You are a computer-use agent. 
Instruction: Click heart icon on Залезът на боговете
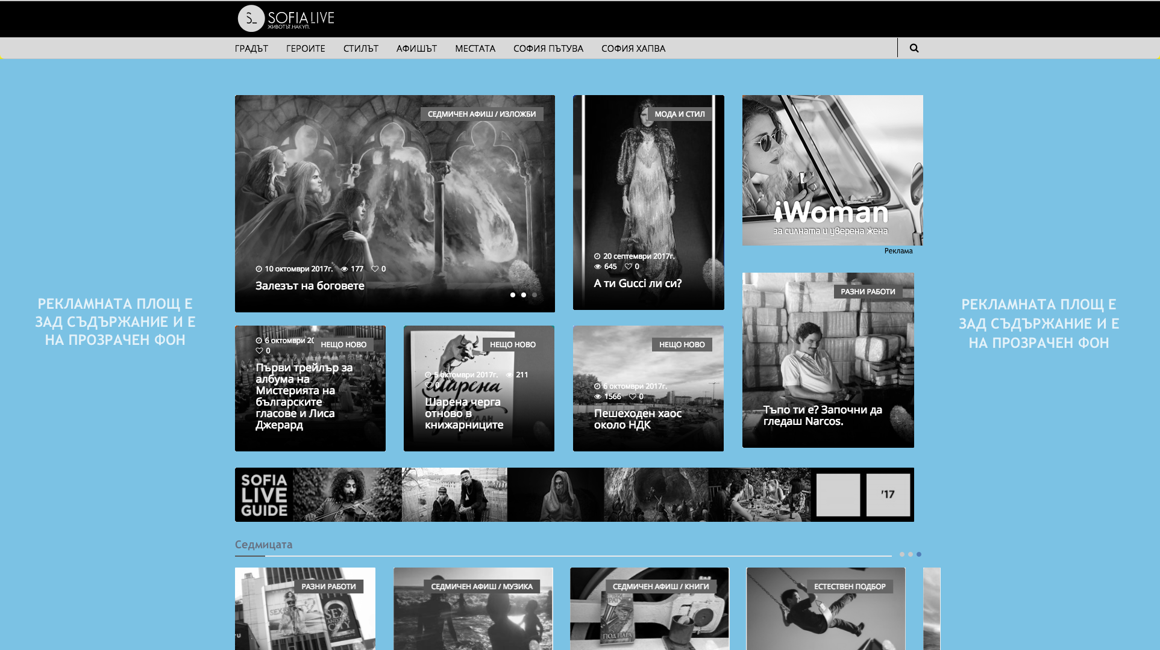click(375, 269)
